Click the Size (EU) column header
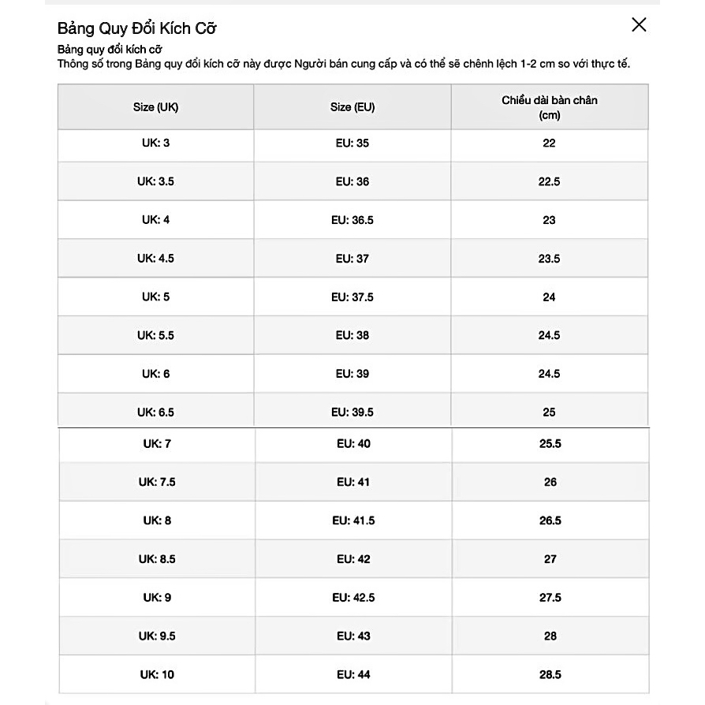The width and height of the screenshot is (705, 705). [352, 107]
